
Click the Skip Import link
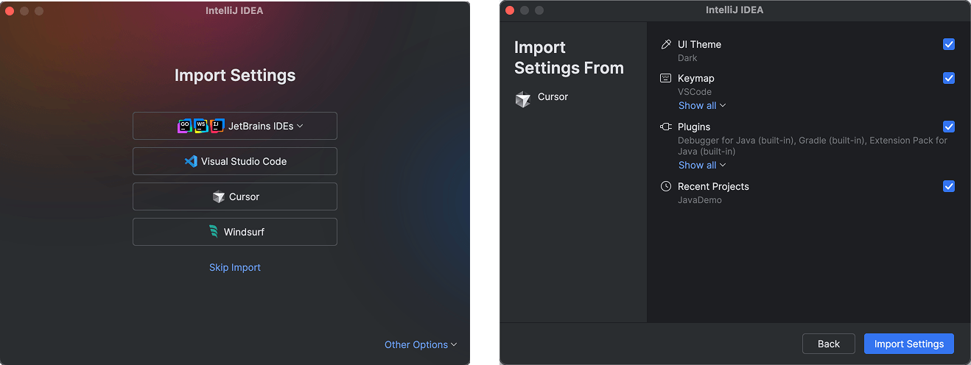tap(235, 267)
